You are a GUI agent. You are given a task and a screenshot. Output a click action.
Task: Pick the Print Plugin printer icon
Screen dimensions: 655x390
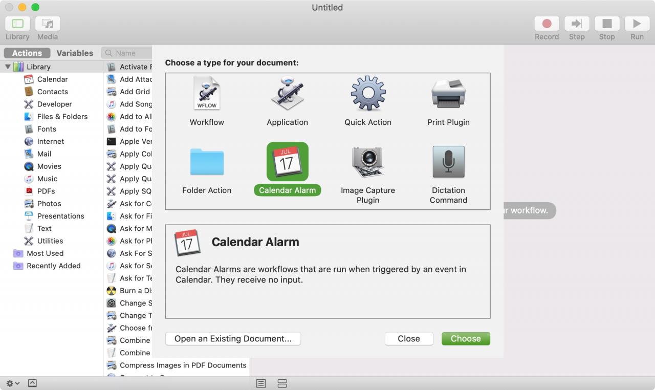(x=448, y=93)
